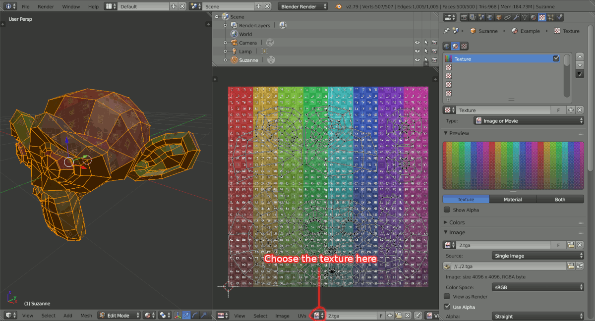The image size is (595, 321).
Task: Collapse the Scene entry in the outliner
Action: pyautogui.click(x=217, y=16)
